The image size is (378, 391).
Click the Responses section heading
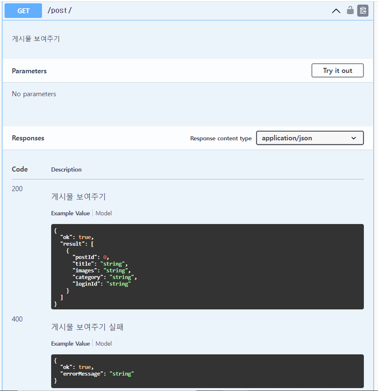click(28, 138)
